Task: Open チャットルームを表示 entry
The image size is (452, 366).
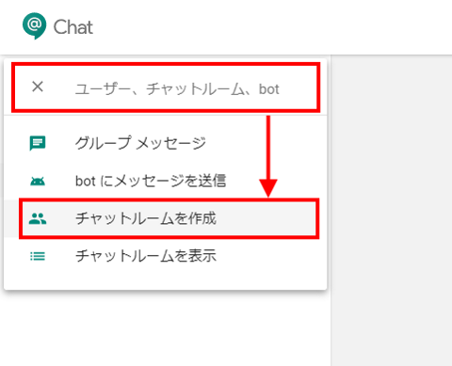Action: pos(166,256)
